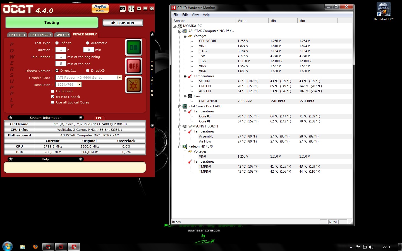Select DirectX11 version option
Screen dimensions: 402x251
[x=57, y=71]
